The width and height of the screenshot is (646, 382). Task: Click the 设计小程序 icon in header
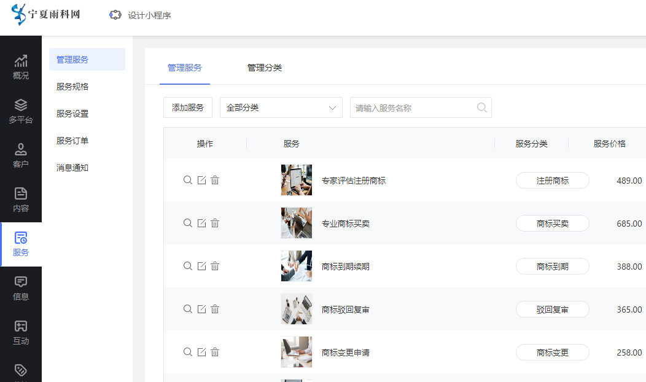pyautogui.click(x=115, y=15)
